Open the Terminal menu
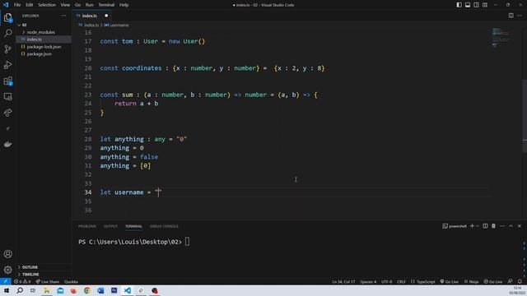 pyautogui.click(x=106, y=5)
